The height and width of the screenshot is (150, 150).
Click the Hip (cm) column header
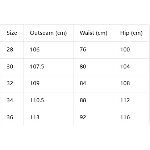pos(131,33)
